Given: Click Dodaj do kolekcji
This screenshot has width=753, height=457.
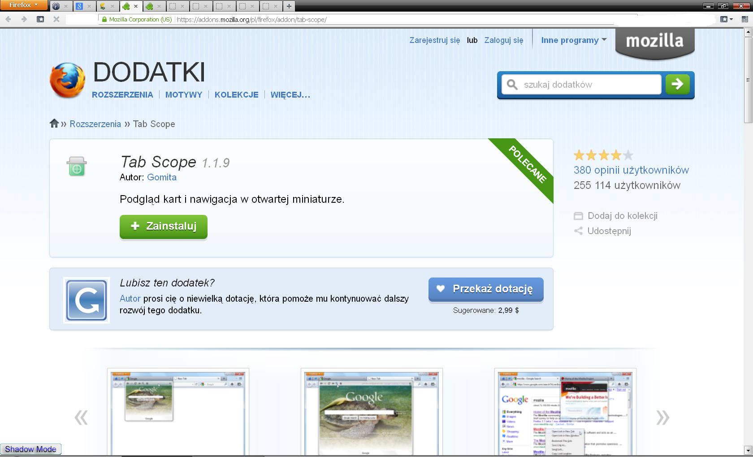Looking at the screenshot, I should 616,216.
